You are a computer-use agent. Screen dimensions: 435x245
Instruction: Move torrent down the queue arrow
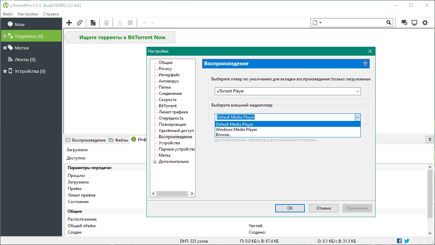[x=153, y=23]
